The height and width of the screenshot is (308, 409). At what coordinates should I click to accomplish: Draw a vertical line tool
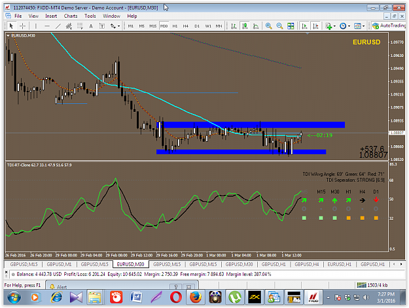click(x=36, y=26)
